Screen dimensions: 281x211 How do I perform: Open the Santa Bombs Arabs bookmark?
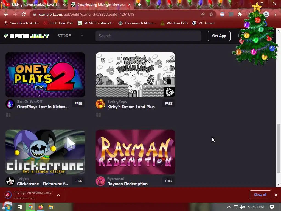click(x=21, y=23)
